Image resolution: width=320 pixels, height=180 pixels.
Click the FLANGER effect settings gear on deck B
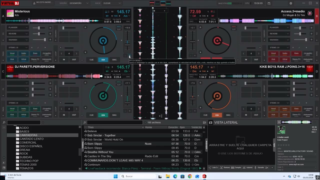tap(311, 28)
